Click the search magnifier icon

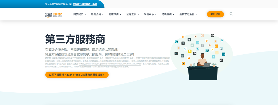click(x=231, y=14)
